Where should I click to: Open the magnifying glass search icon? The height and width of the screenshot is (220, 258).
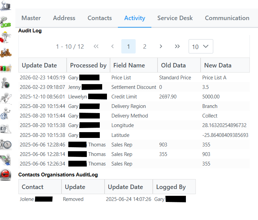(x=6, y=98)
